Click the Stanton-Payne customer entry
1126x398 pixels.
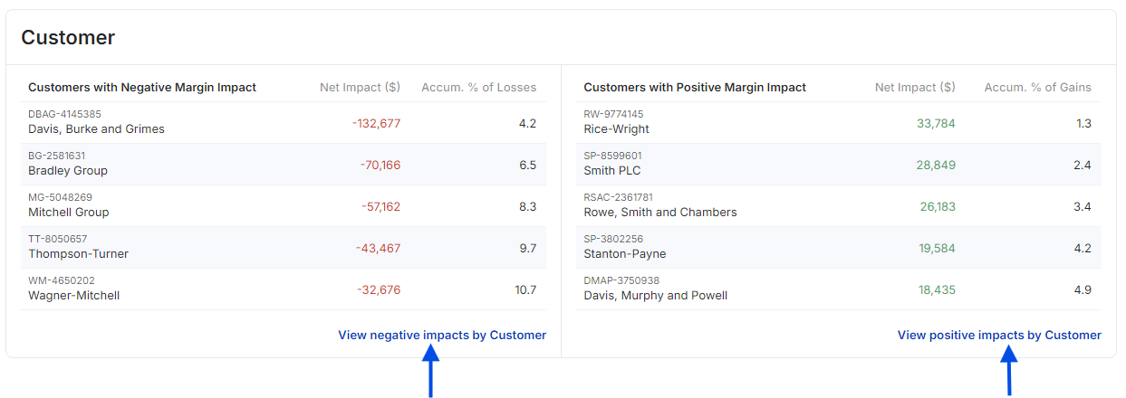coord(839,247)
